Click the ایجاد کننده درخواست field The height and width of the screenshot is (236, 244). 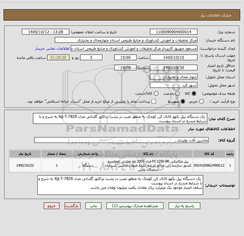[134, 48]
